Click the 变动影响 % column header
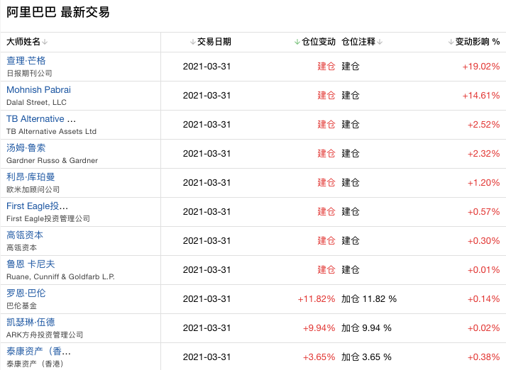 point(478,42)
